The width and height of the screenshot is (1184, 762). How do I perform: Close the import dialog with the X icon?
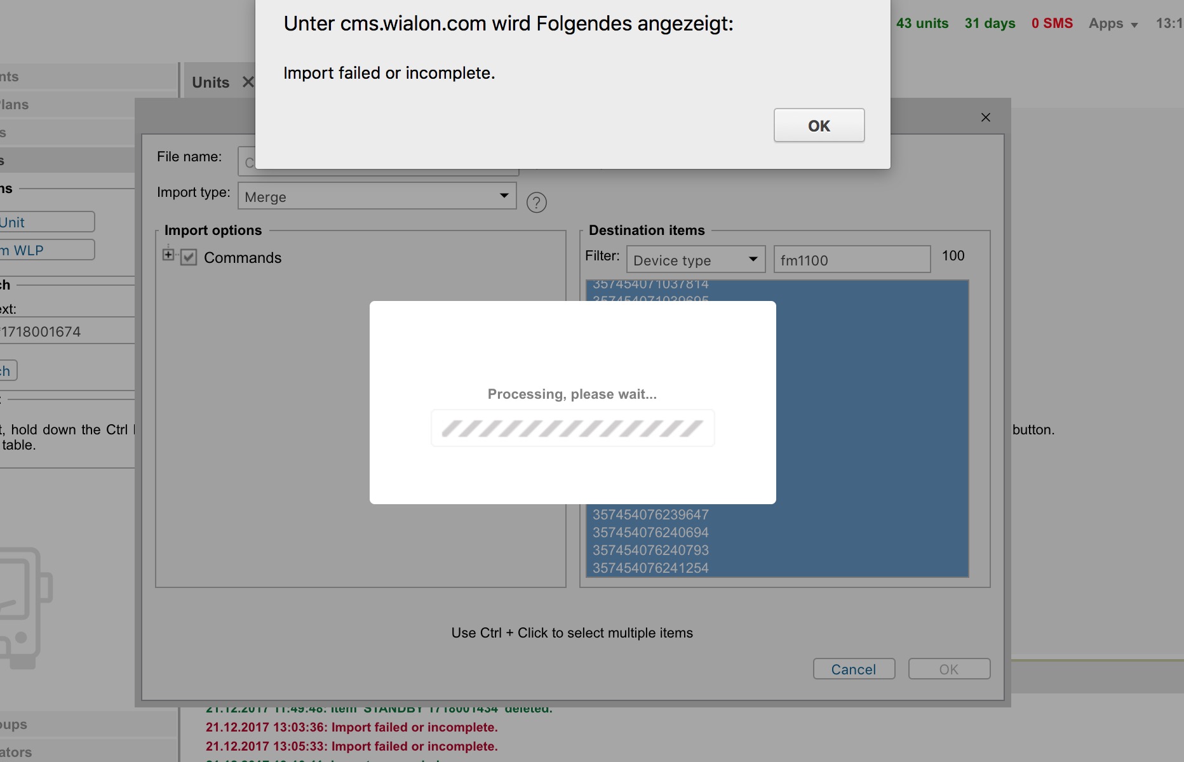985,117
